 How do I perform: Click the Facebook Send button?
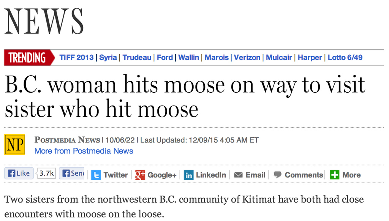pos(72,173)
